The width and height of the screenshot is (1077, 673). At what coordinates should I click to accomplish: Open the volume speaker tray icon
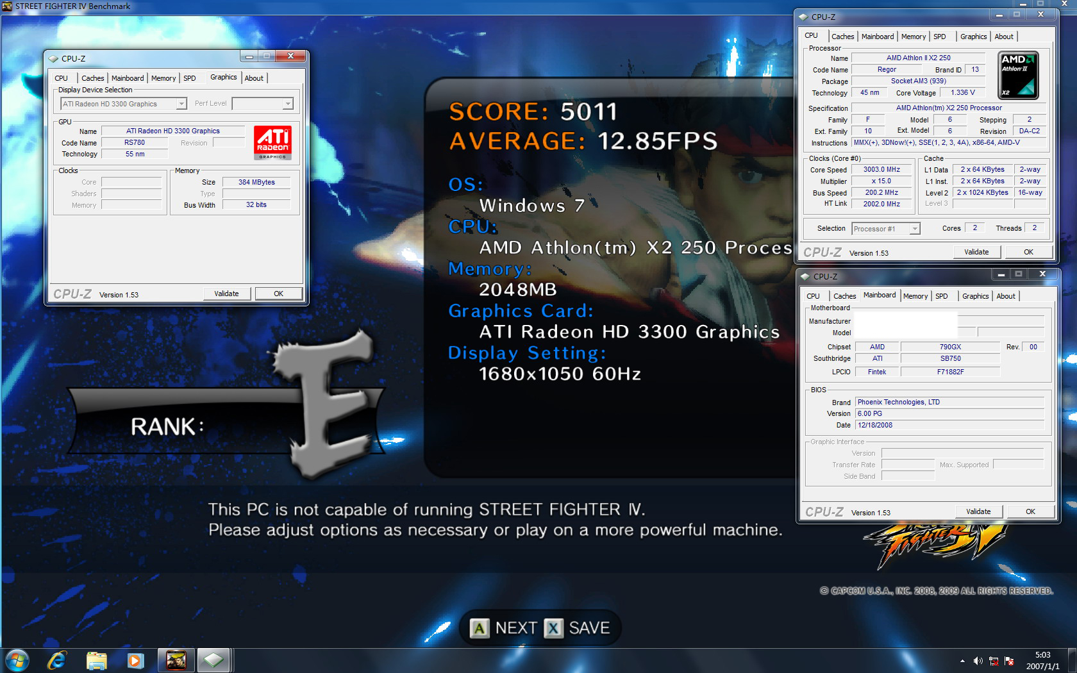pos(978,661)
